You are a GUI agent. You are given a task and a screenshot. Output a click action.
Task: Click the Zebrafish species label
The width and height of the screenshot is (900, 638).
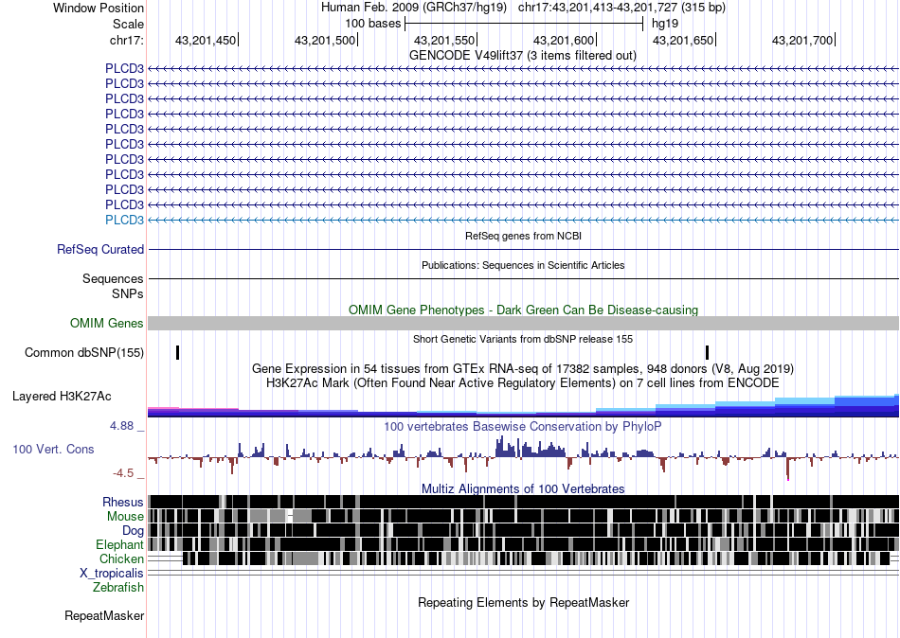[118, 588]
